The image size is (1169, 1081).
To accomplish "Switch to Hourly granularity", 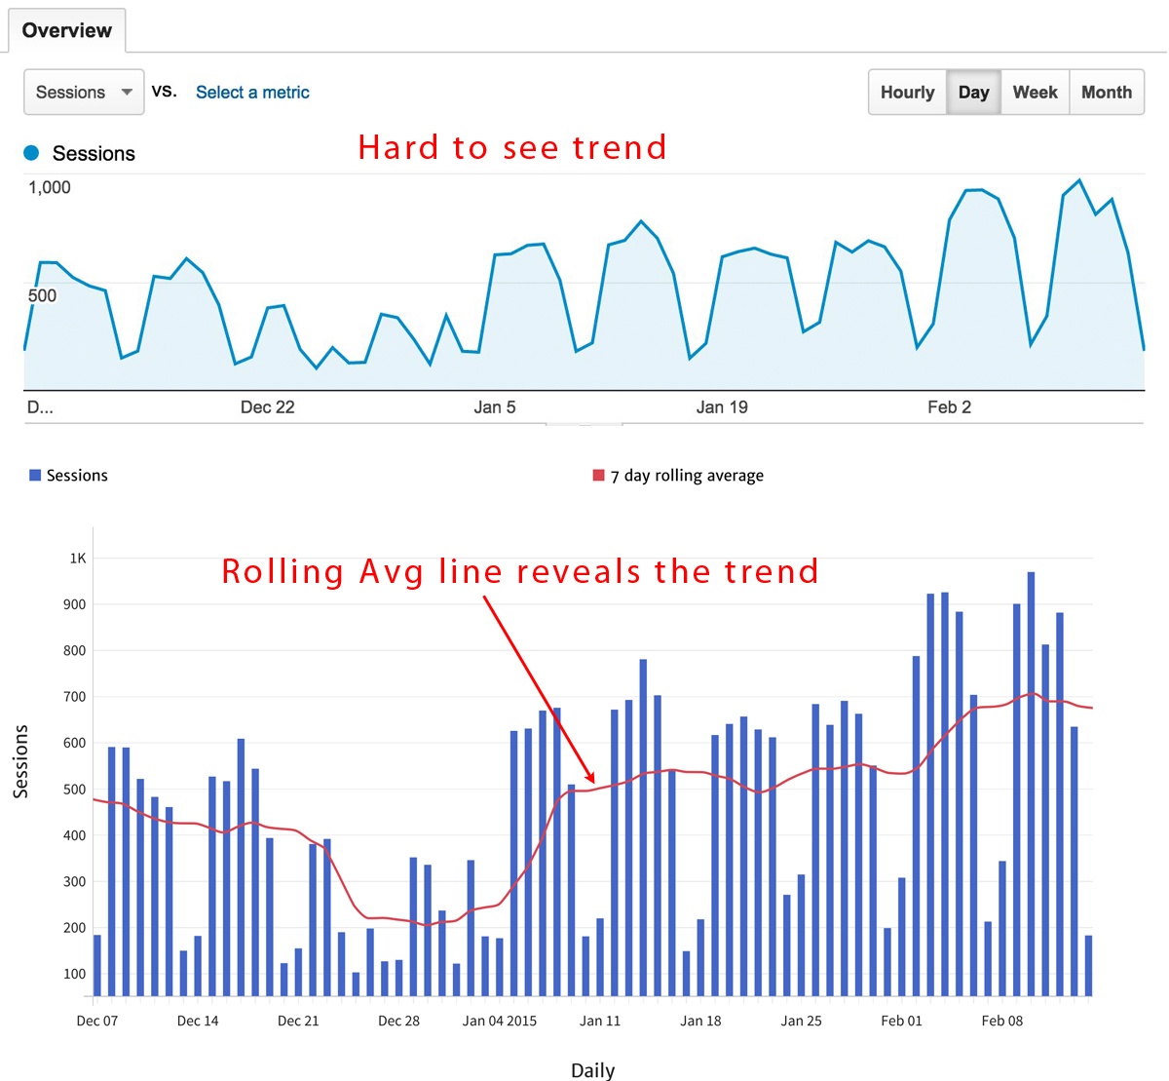I will point(907,92).
